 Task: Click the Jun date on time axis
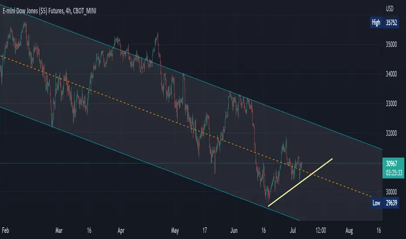coord(234,230)
